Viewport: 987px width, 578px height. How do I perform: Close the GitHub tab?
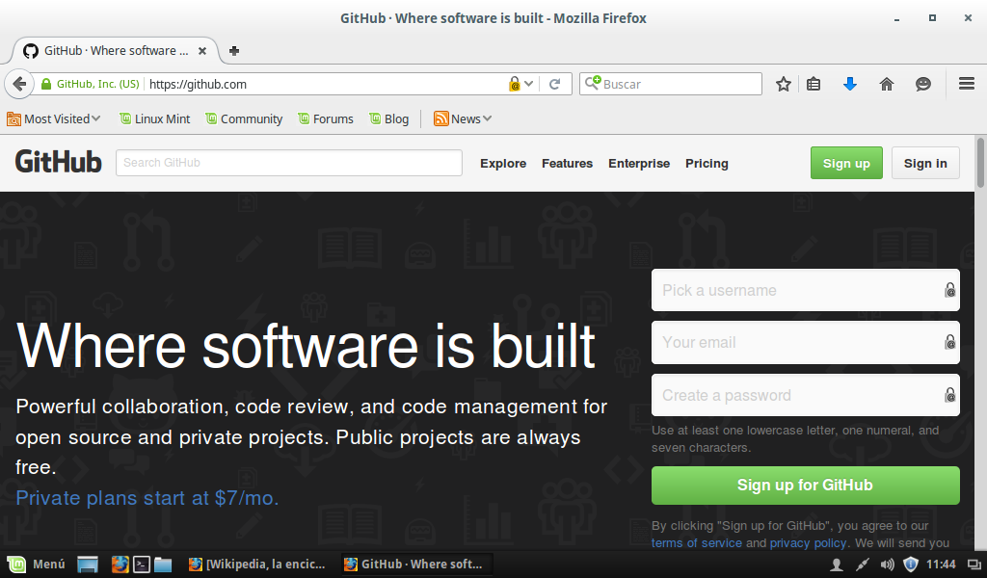click(x=202, y=51)
